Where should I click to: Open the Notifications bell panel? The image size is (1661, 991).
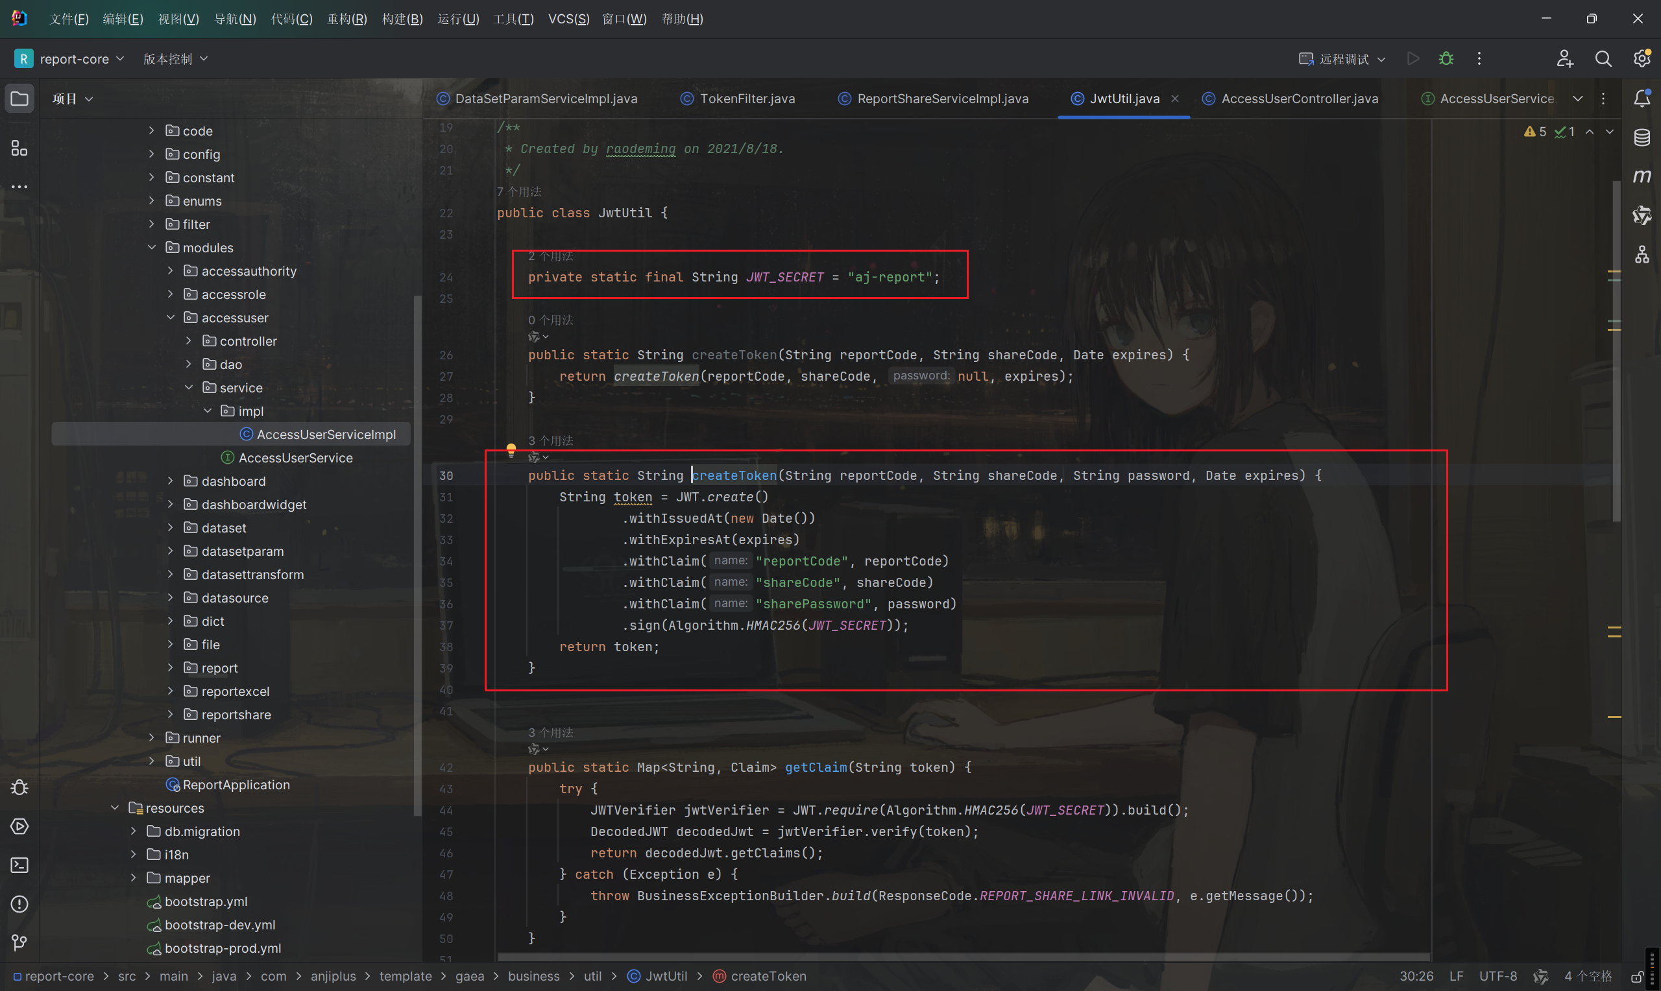1642,99
